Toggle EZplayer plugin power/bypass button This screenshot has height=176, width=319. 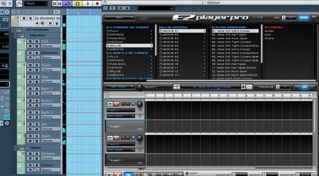[106, 8]
